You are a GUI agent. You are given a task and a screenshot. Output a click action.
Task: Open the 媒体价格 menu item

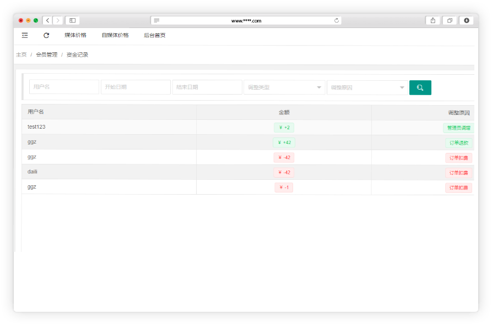tap(75, 35)
